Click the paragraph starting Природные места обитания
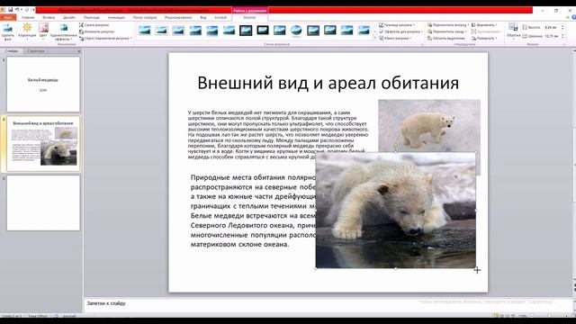Viewport: 576px width, 324px height. pos(253,211)
